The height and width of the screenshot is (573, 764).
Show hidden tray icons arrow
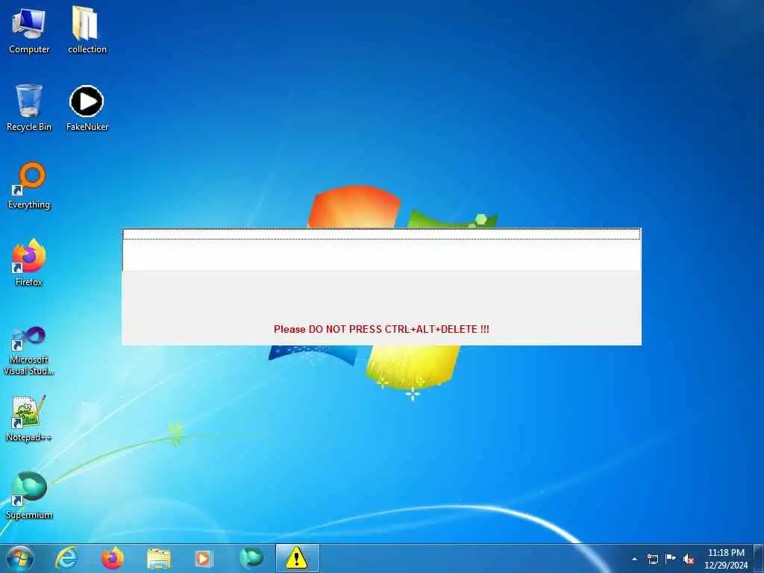click(634, 559)
